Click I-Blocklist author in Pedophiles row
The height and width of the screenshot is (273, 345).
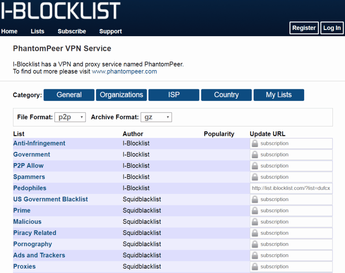[136, 188]
